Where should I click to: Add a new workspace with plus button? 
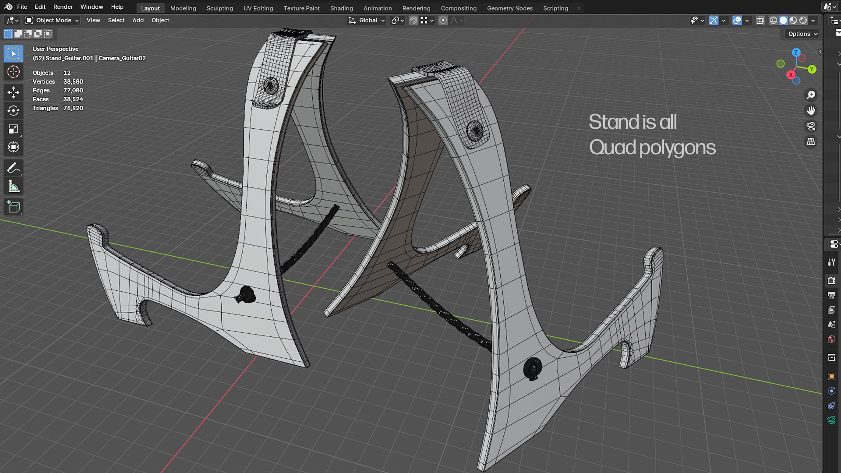579,8
